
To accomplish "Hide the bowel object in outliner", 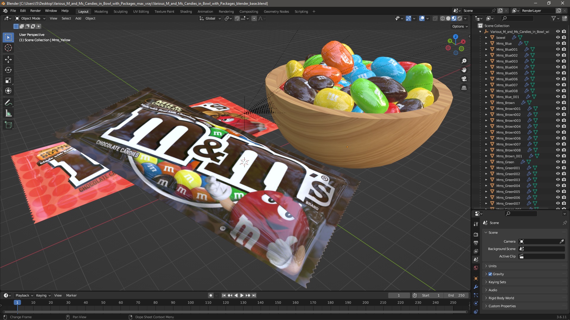I will (x=558, y=37).
